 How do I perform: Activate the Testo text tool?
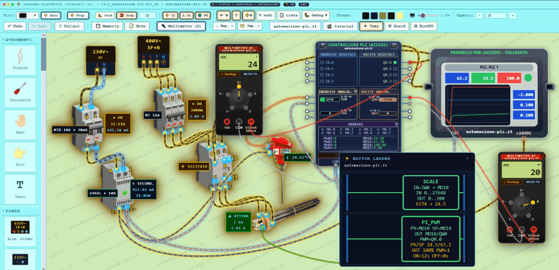tap(20, 189)
